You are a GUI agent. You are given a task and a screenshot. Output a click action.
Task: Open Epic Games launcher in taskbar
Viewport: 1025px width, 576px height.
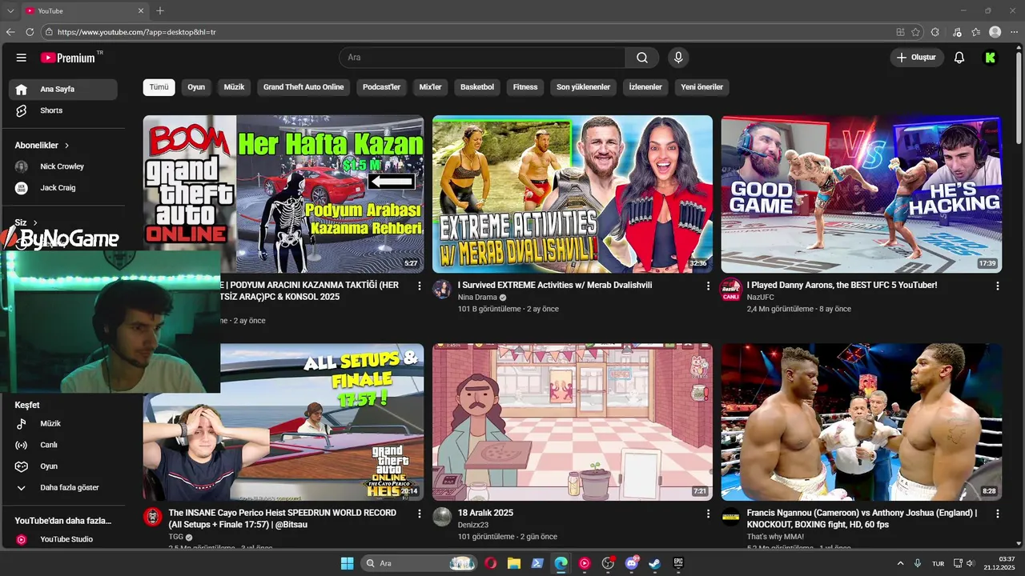pos(678,563)
